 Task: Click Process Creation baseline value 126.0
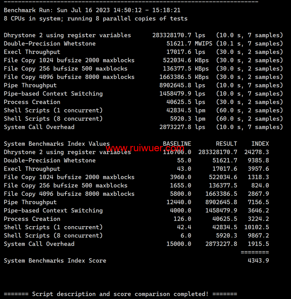pos(184,219)
